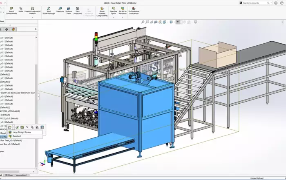
Task: Open the View Orientation cube icon
Action: [x=165, y=22]
